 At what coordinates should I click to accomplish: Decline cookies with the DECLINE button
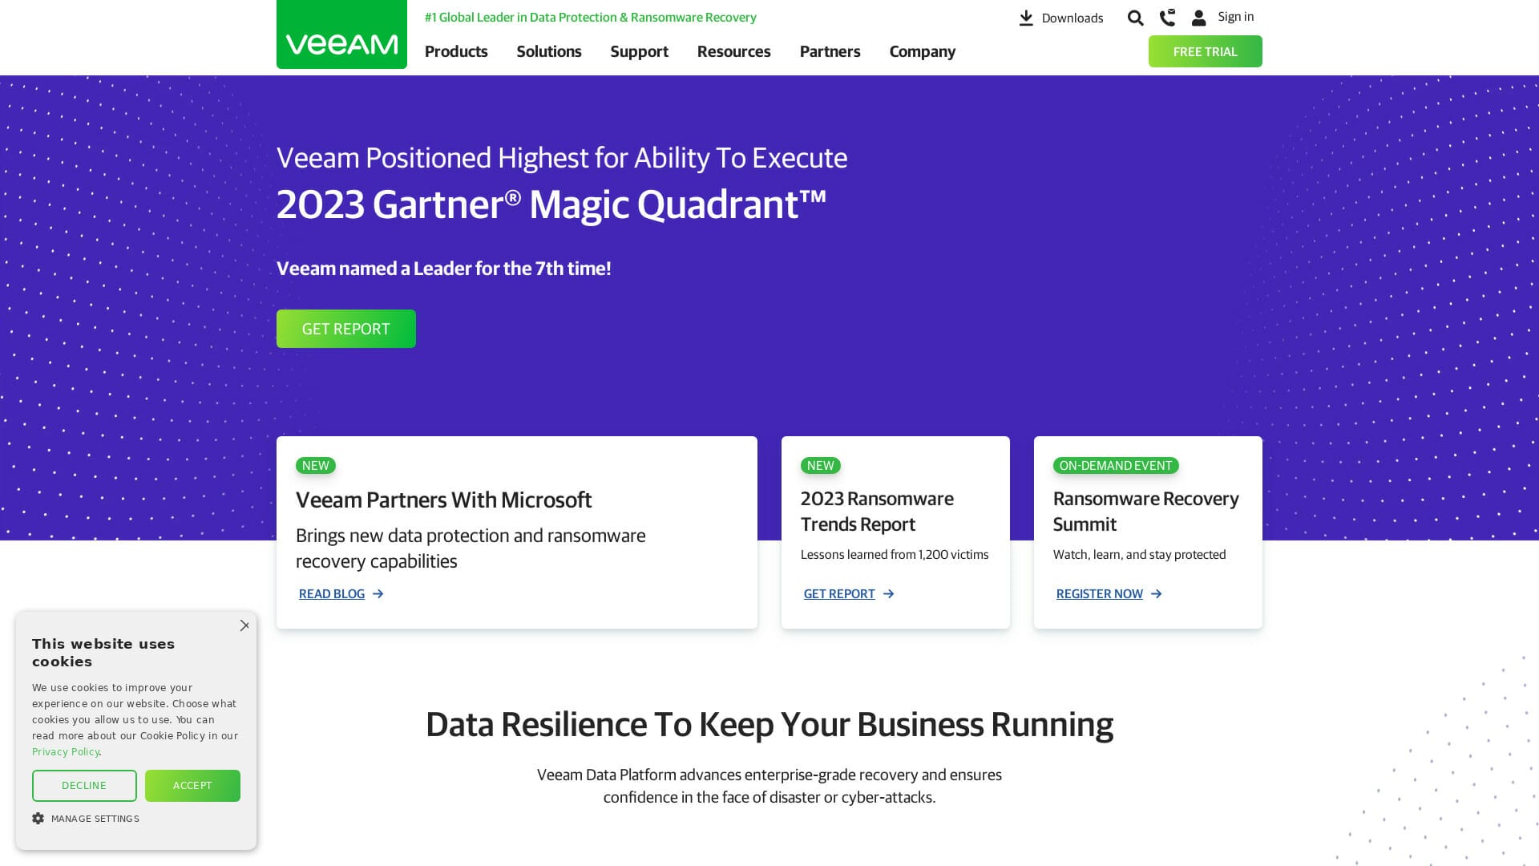tap(84, 785)
